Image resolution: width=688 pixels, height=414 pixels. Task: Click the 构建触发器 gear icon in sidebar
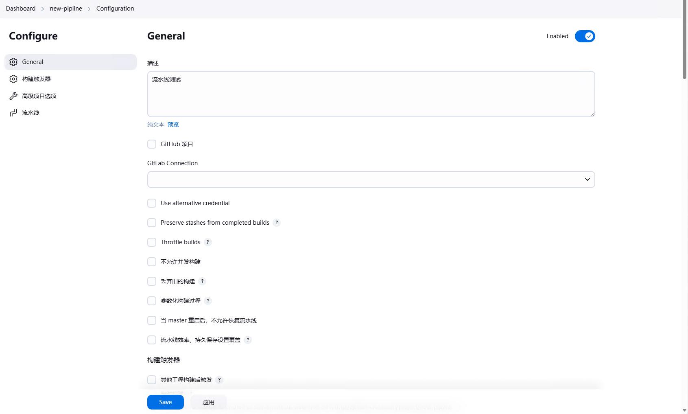(13, 79)
